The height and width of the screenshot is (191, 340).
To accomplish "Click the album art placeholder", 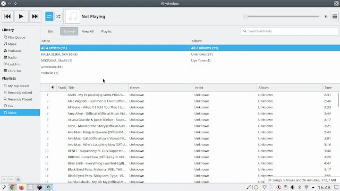I will coord(73,16).
